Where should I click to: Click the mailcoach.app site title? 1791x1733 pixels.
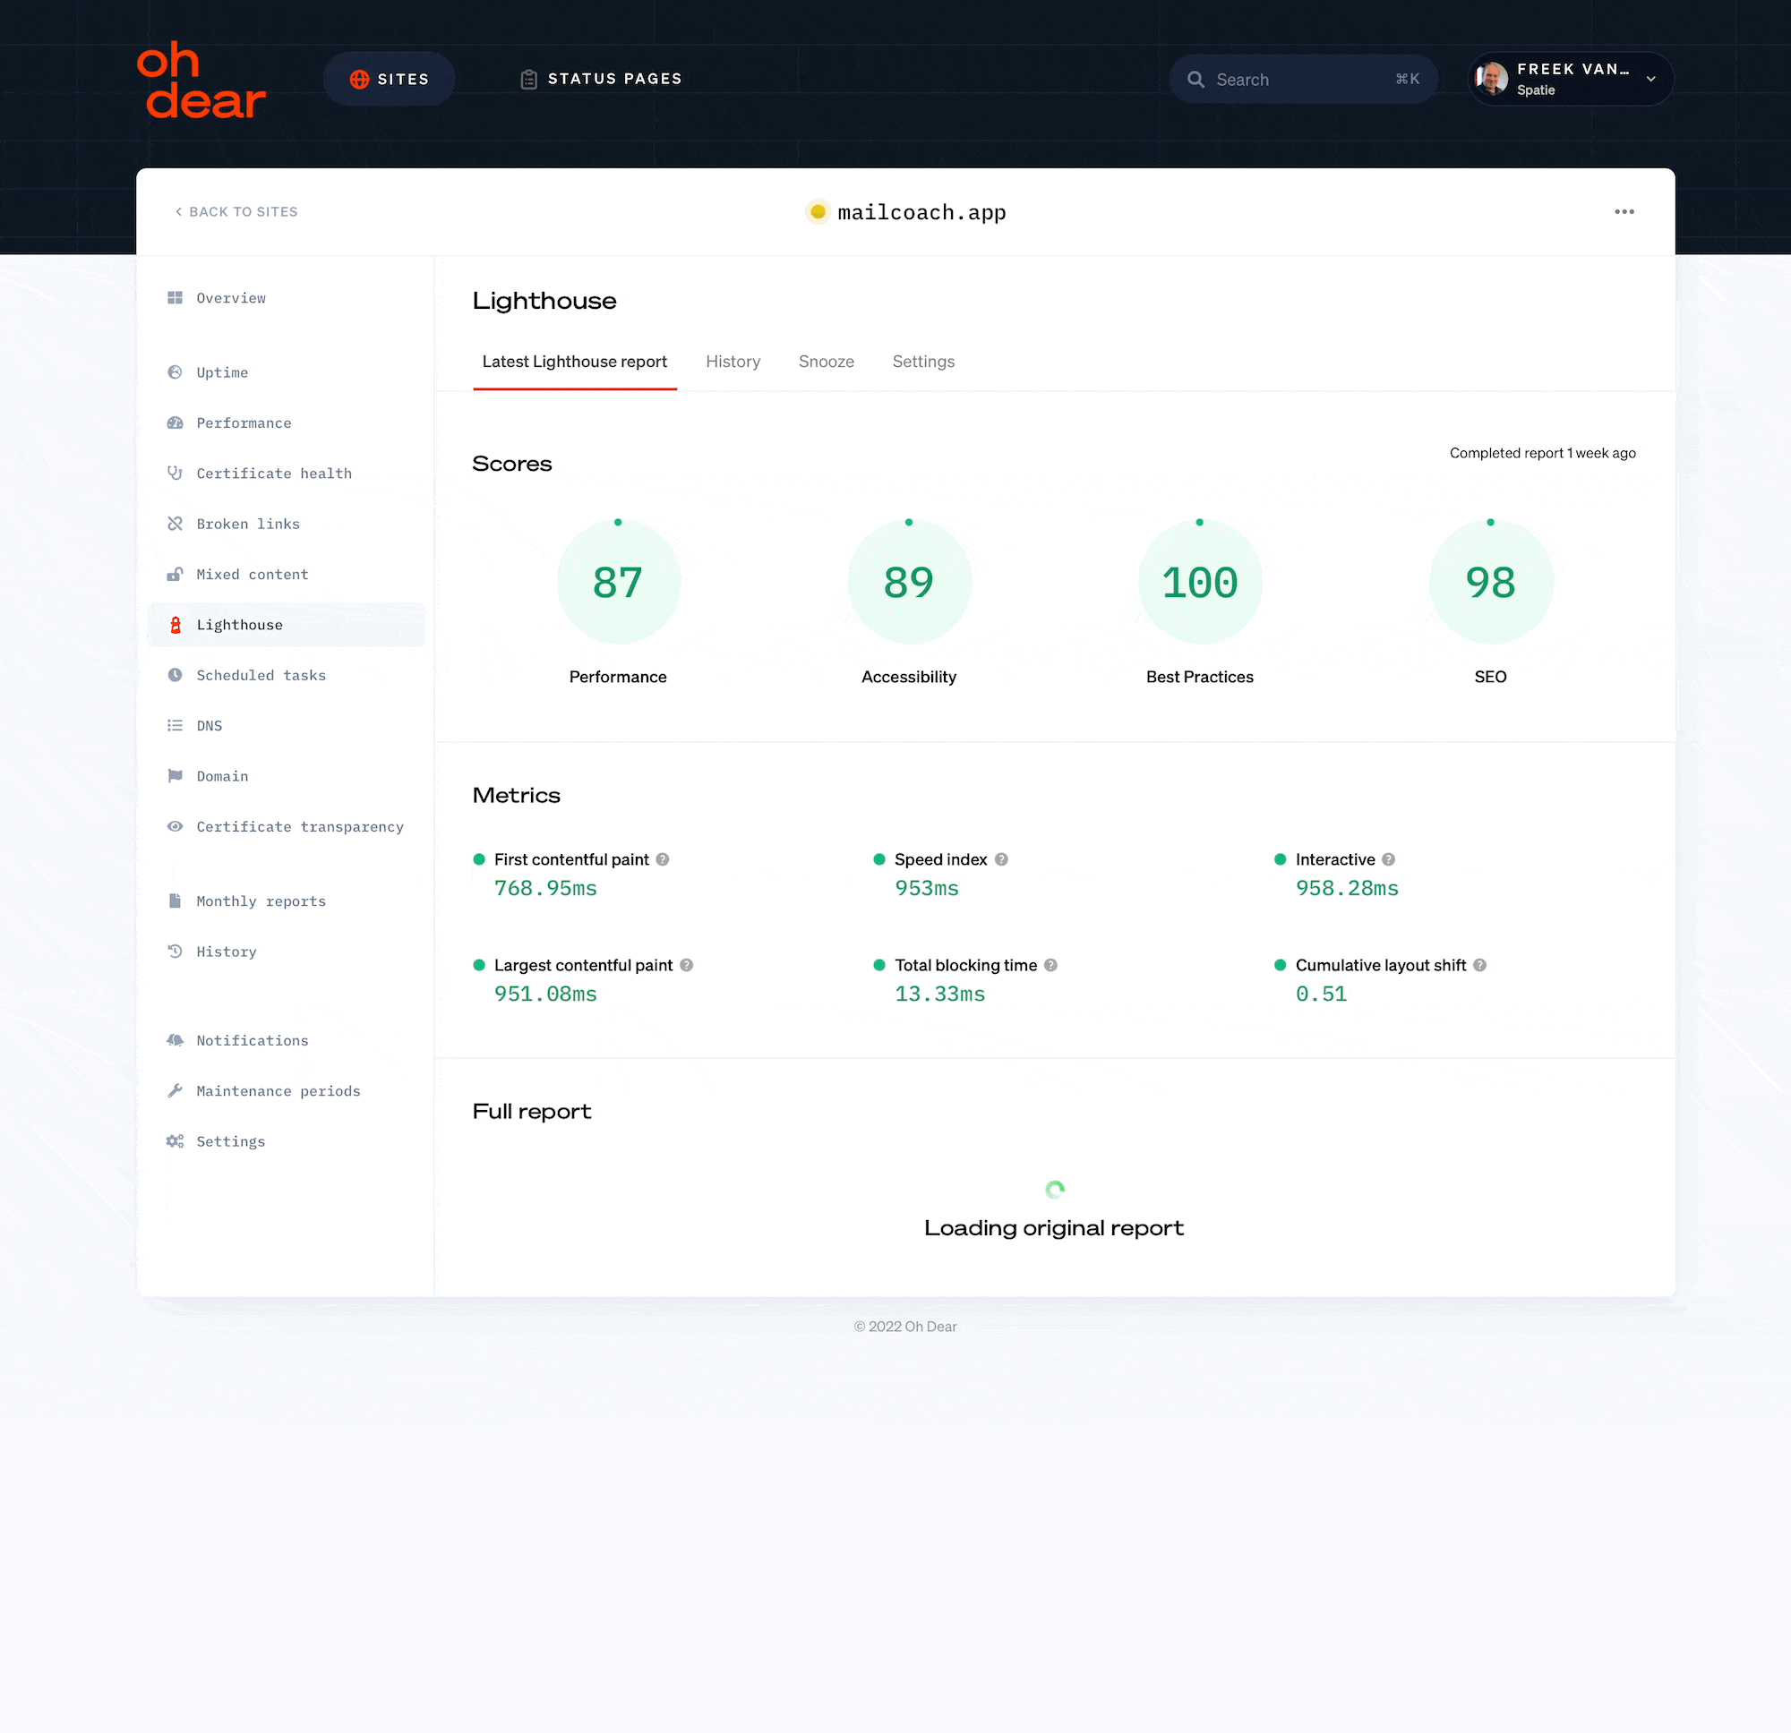click(921, 212)
